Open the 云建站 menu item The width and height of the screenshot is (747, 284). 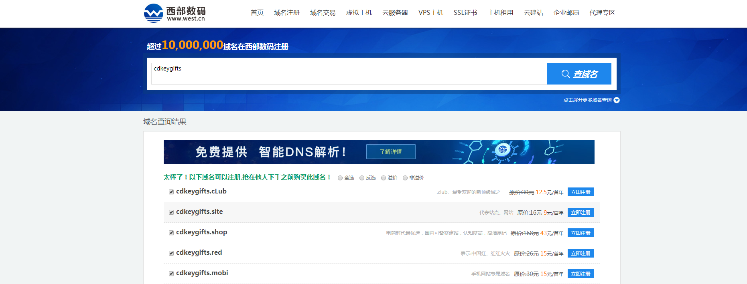tap(533, 13)
